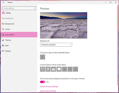Change the Calendar quick status app
119x93 pixels.
[x=48, y=69]
